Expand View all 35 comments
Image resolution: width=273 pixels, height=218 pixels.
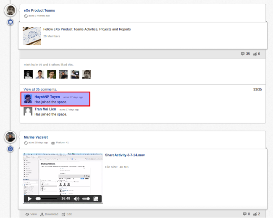(40, 89)
